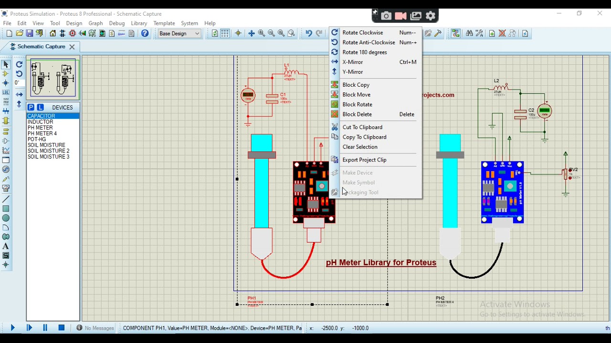Choose Block Copy menu item

coord(376,85)
